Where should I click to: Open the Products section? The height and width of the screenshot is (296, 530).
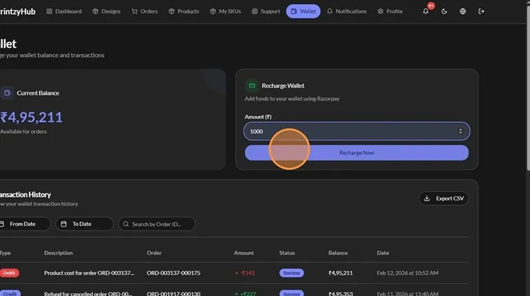[184, 11]
